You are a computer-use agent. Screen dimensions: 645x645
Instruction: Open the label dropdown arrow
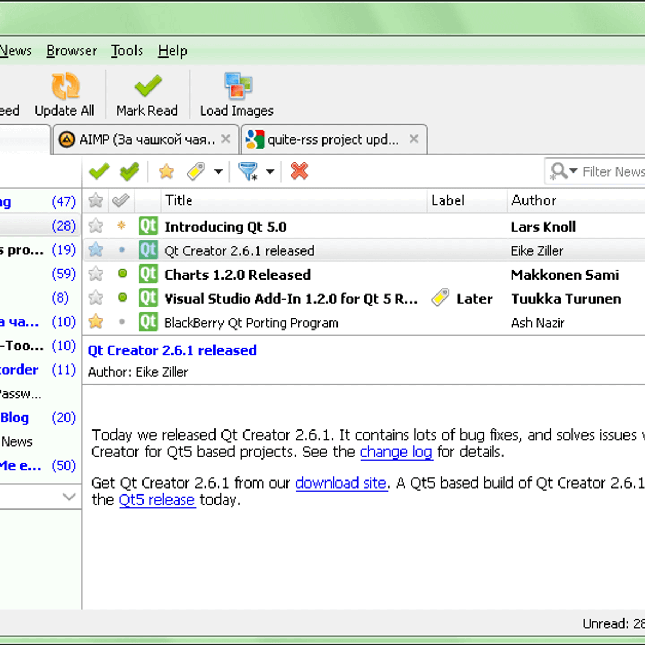tap(218, 172)
